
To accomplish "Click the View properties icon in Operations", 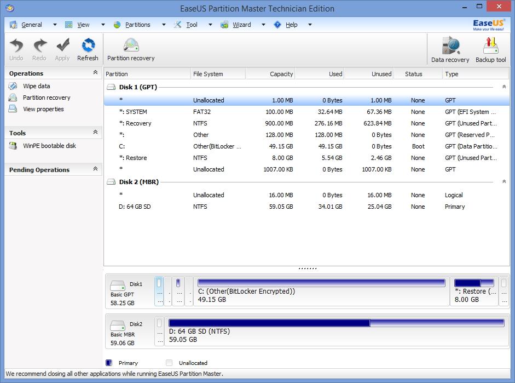I will point(13,109).
